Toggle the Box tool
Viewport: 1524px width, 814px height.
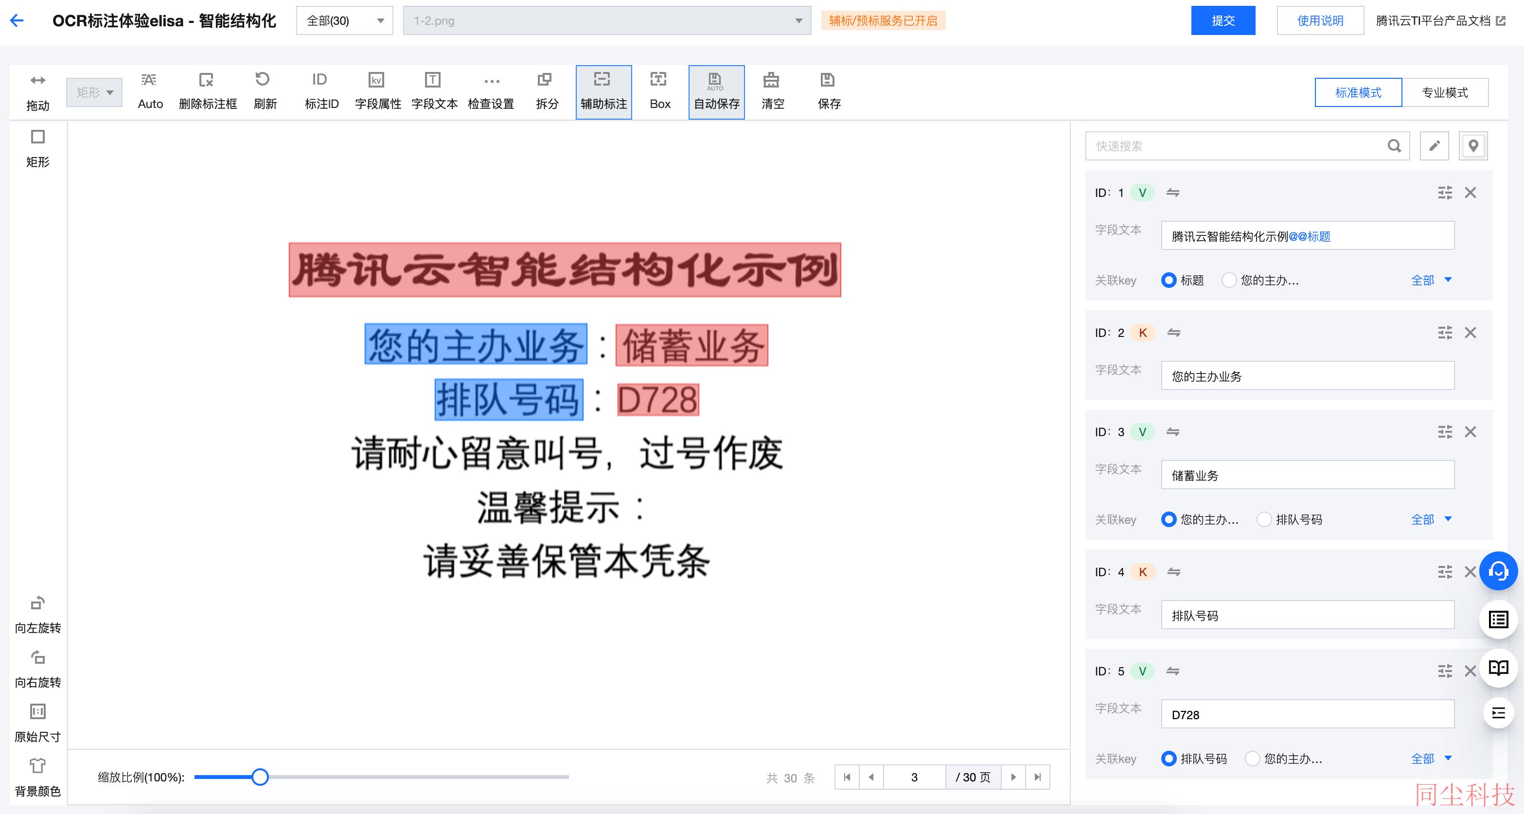(x=660, y=92)
